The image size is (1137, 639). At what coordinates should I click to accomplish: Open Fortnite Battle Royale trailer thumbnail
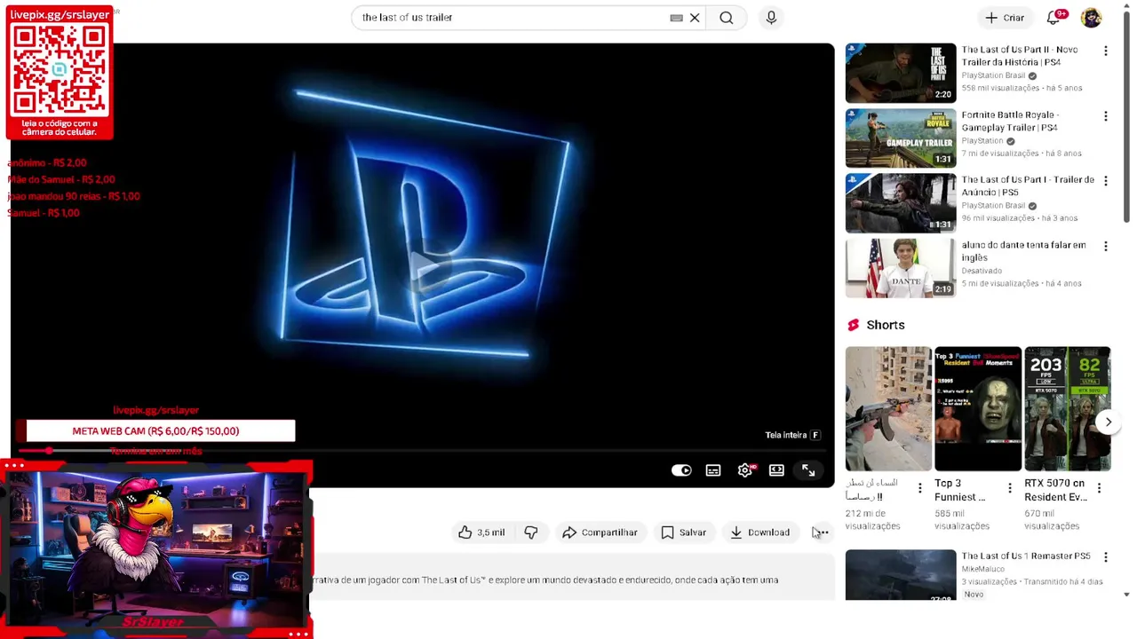click(x=901, y=138)
